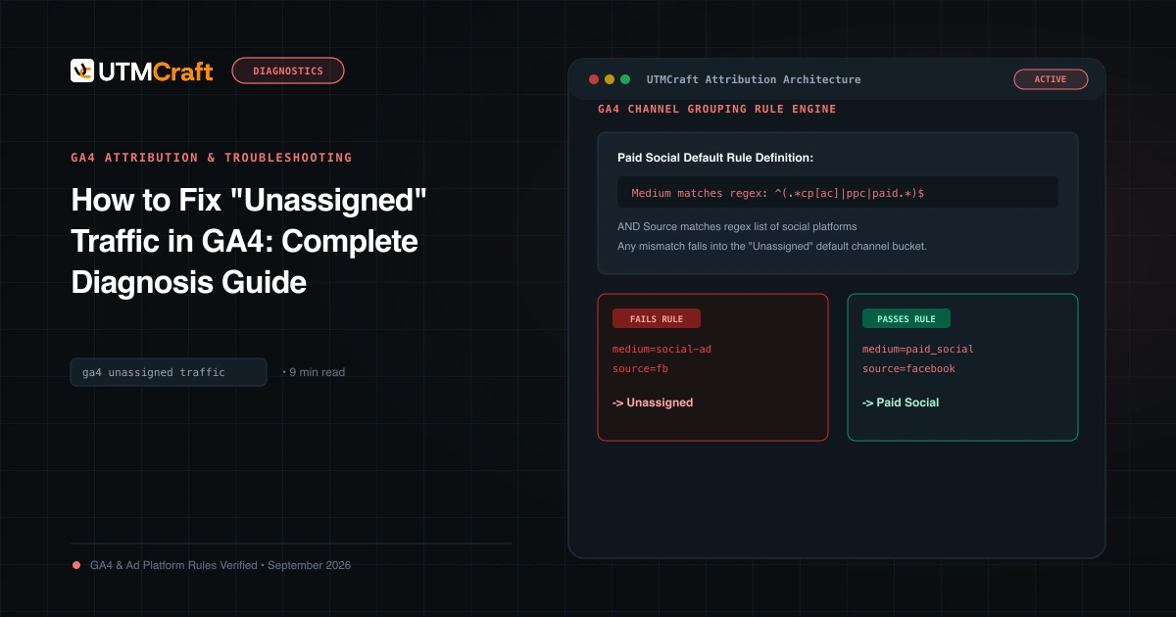The height and width of the screenshot is (617, 1176).
Task: Click the green window dot
Action: [x=625, y=79]
